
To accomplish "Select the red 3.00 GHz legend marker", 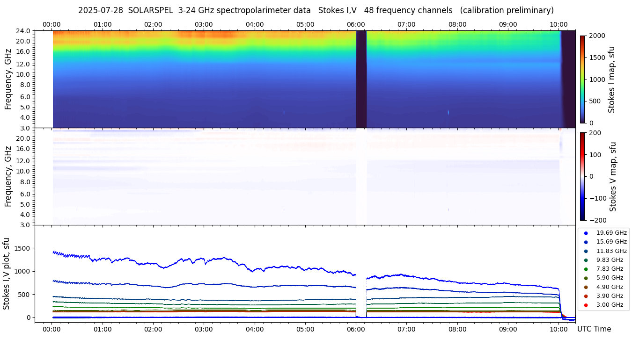I will click(586, 305).
